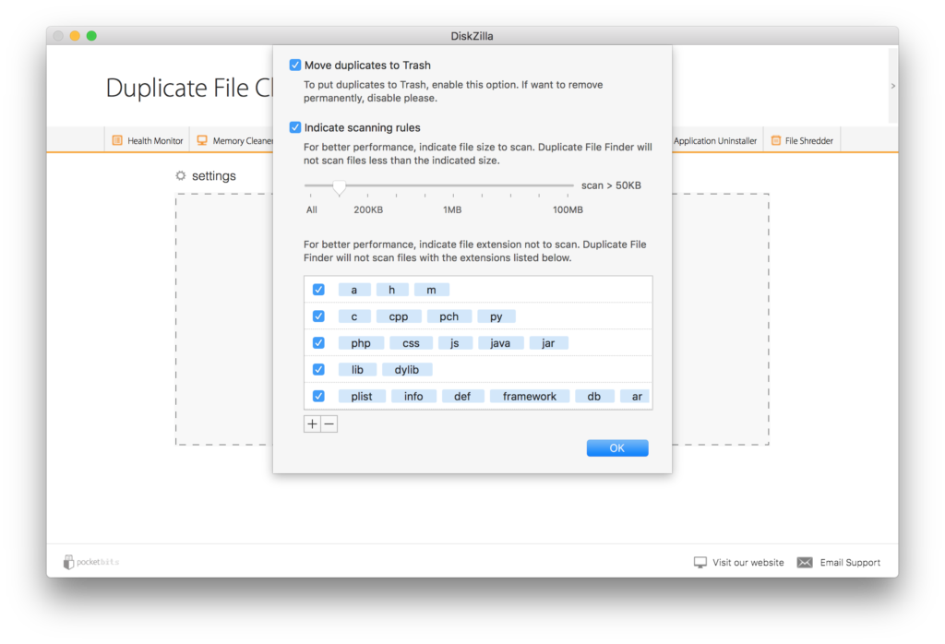
Task: Click the pocketbits logo
Action: [x=91, y=562]
